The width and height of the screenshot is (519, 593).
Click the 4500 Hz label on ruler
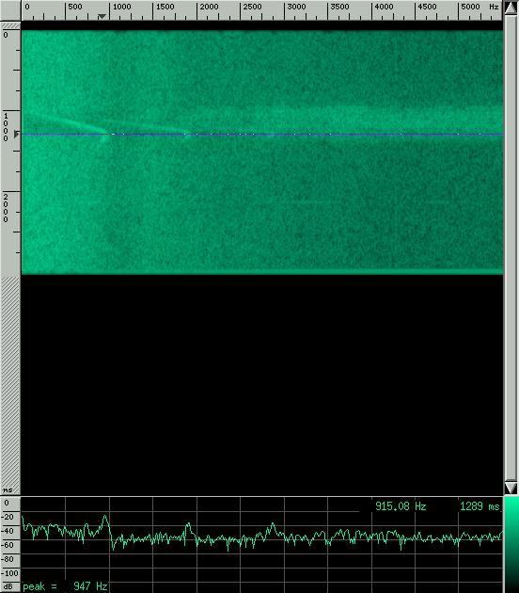(x=427, y=7)
